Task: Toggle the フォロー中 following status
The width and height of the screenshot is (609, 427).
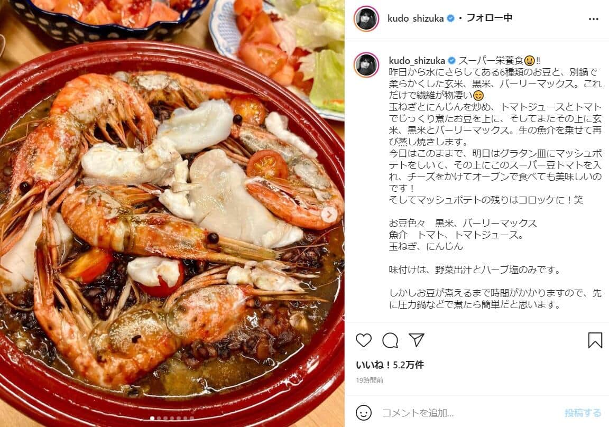Action: click(489, 18)
